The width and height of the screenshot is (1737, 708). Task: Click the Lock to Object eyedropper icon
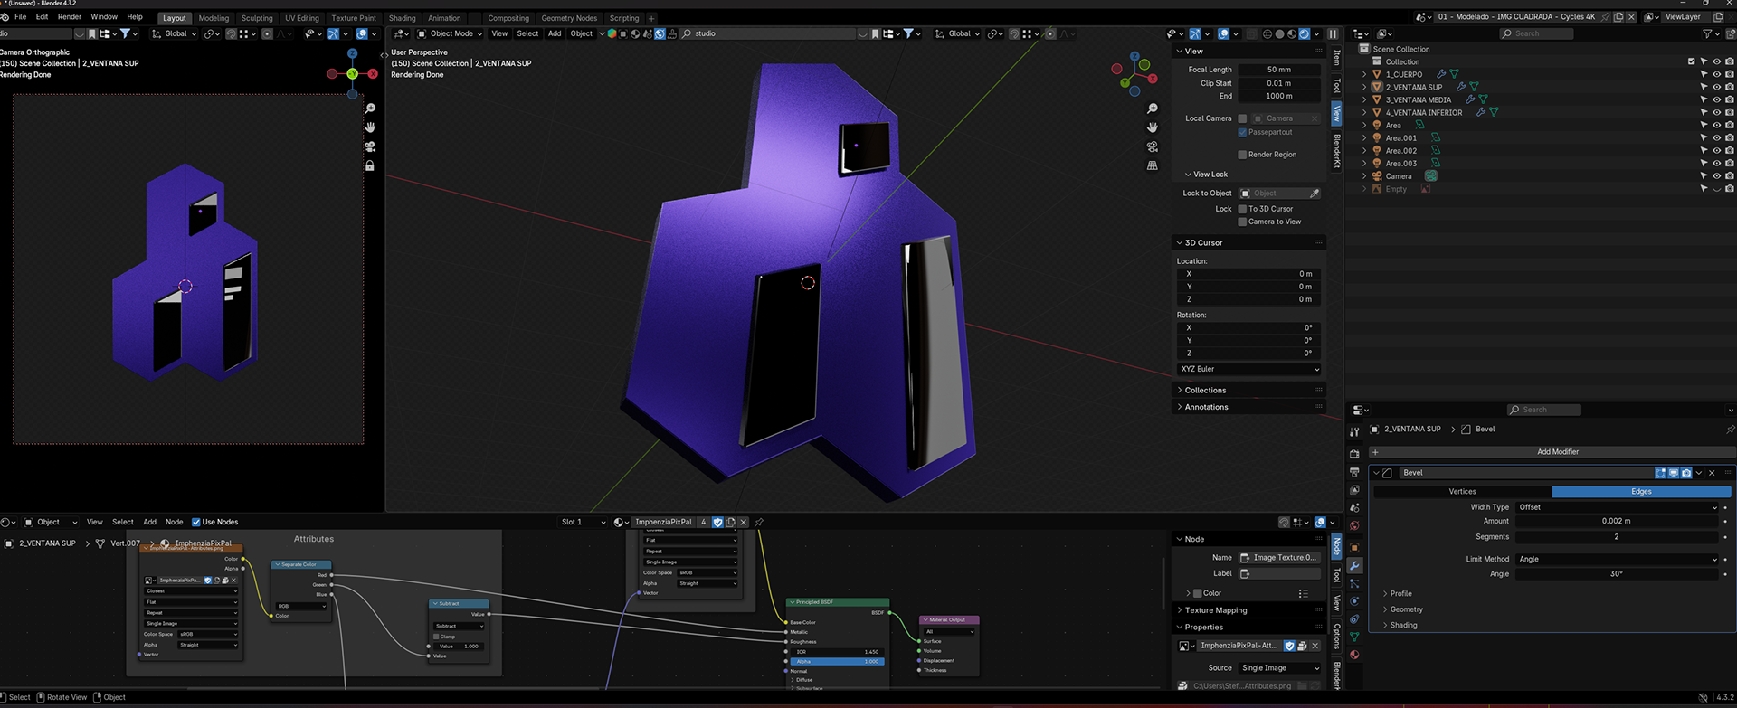(x=1315, y=194)
